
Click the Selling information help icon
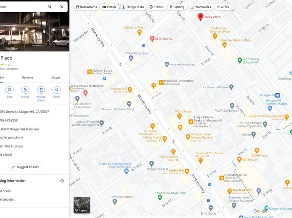[62, 181]
